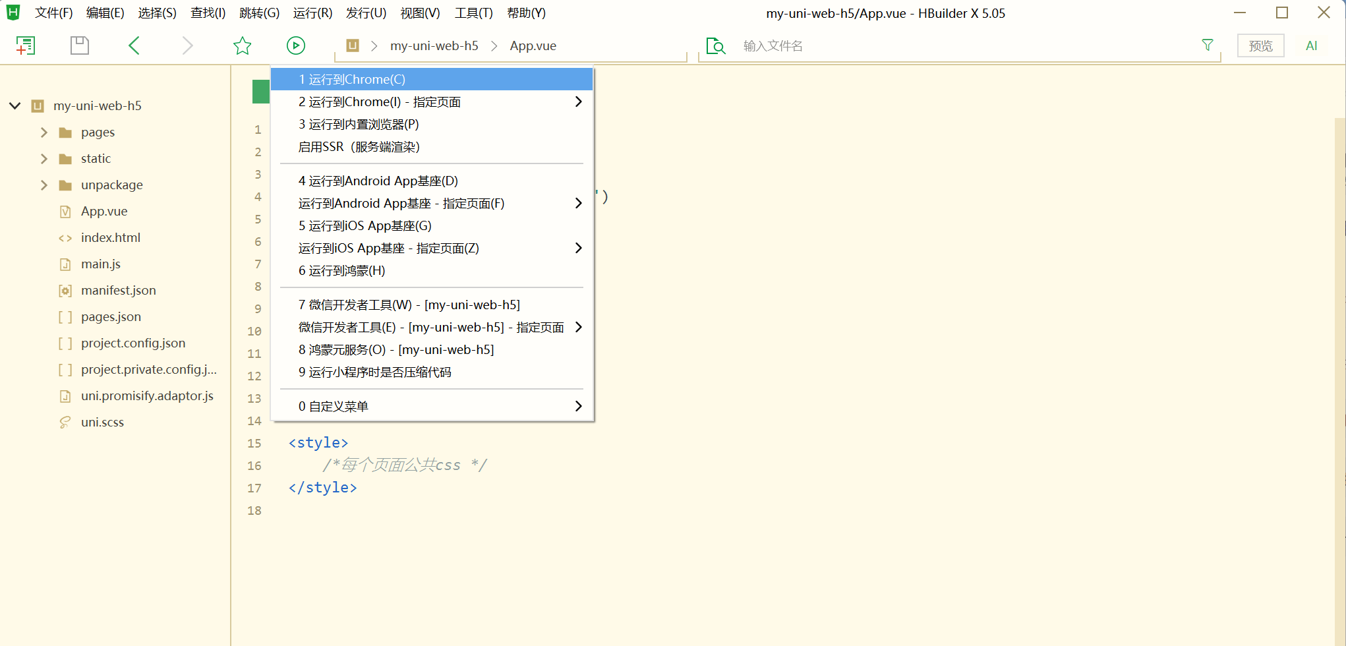The width and height of the screenshot is (1346, 646).
Task: Click the index.html file icon
Action: (65, 238)
